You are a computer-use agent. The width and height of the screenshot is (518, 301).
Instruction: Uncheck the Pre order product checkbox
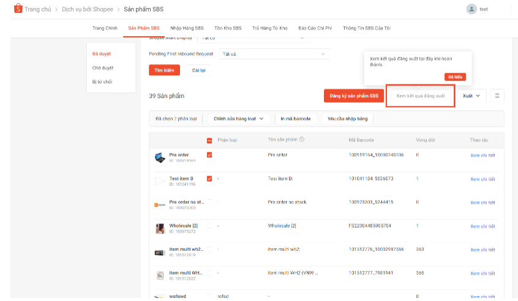pyautogui.click(x=209, y=155)
